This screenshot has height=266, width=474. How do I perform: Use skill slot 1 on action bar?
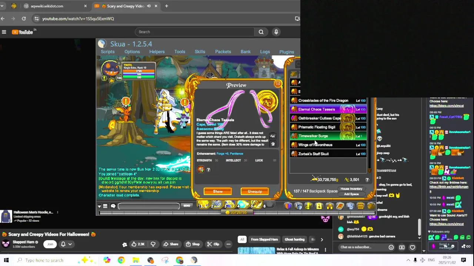coord(204,205)
